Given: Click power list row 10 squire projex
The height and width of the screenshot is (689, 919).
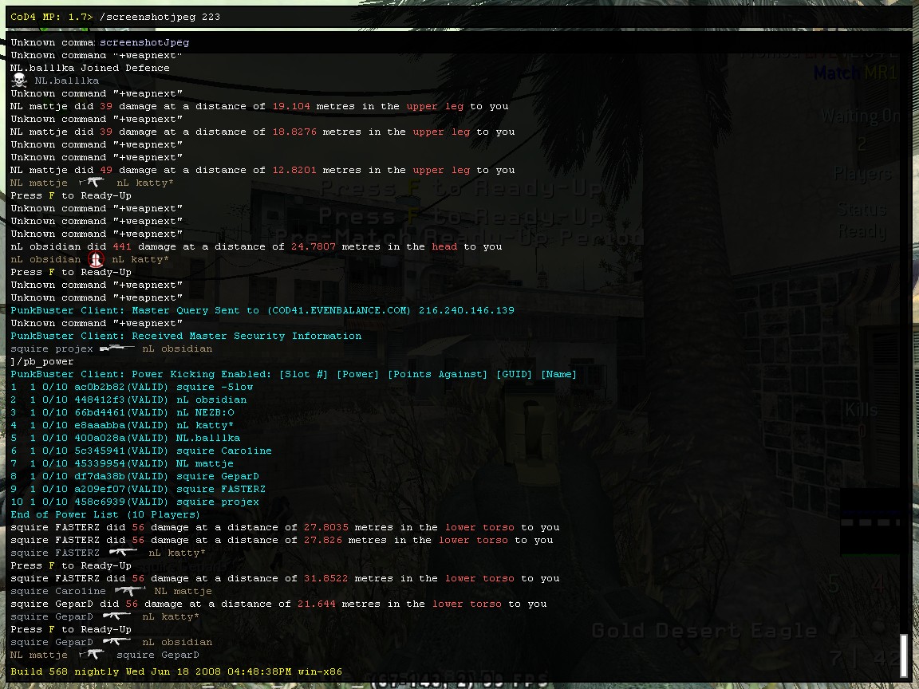Looking at the screenshot, I should click(x=135, y=502).
